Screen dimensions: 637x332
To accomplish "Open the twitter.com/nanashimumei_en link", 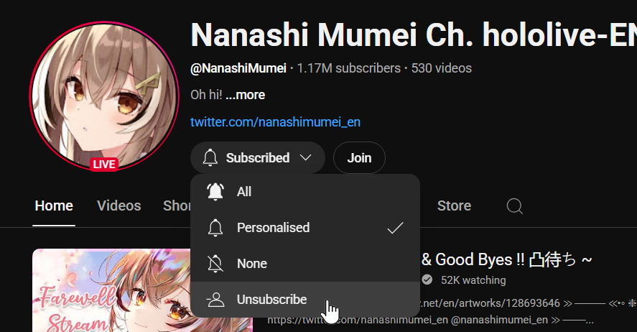I will 276,122.
